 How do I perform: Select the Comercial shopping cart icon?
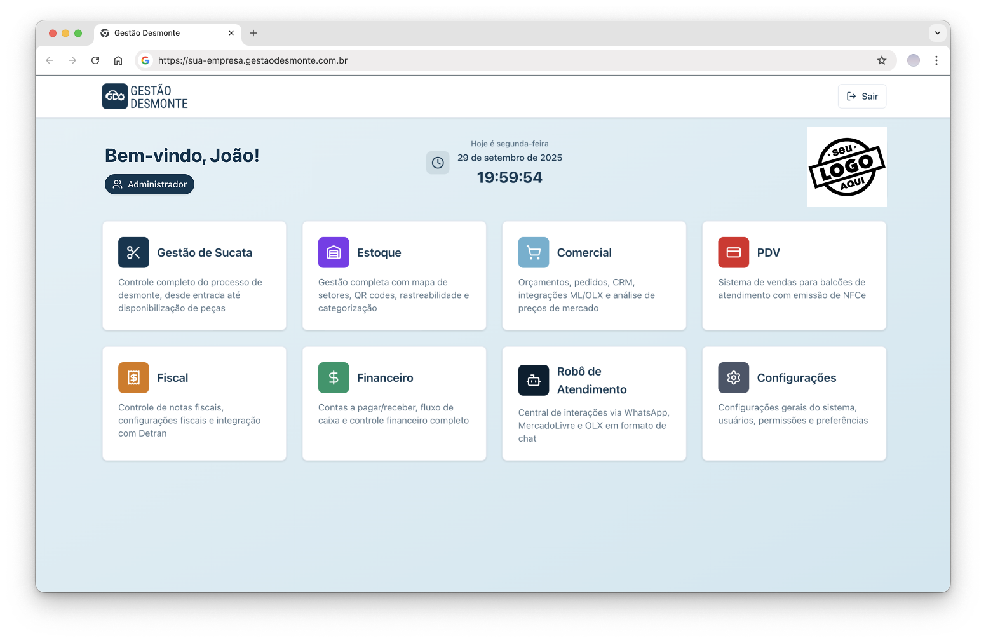pos(534,252)
